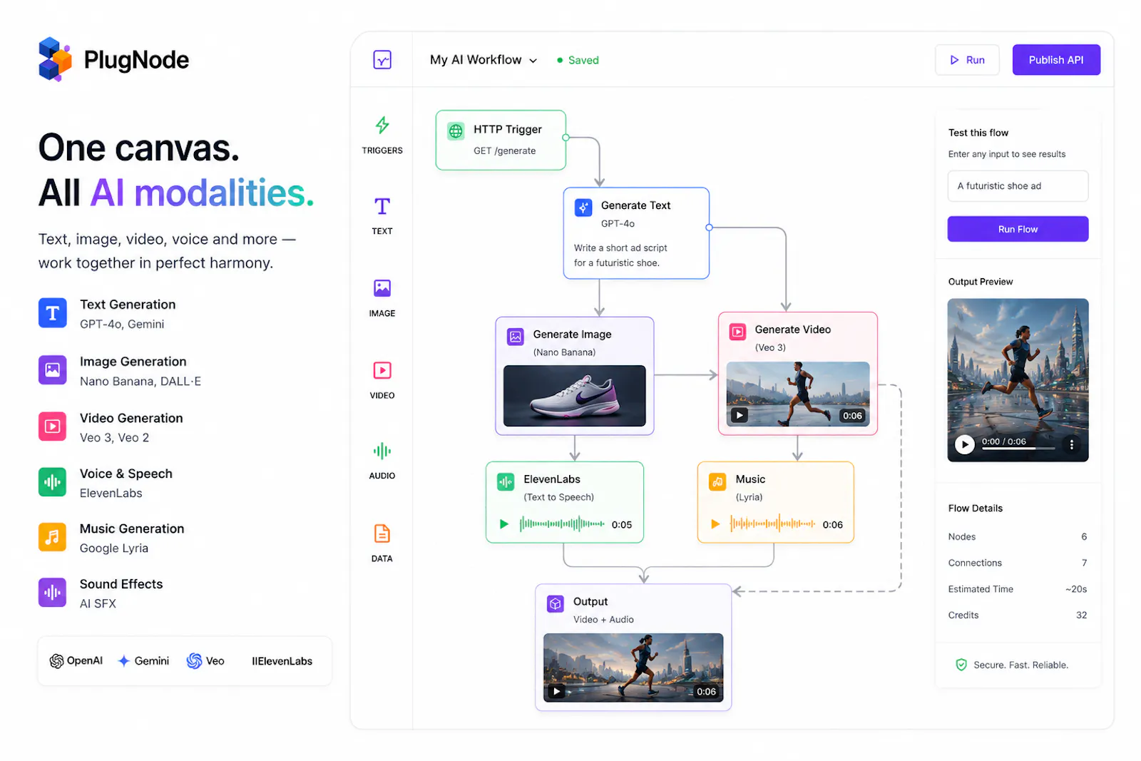Play the Output node video
This screenshot has height=761, width=1141.
557,691
